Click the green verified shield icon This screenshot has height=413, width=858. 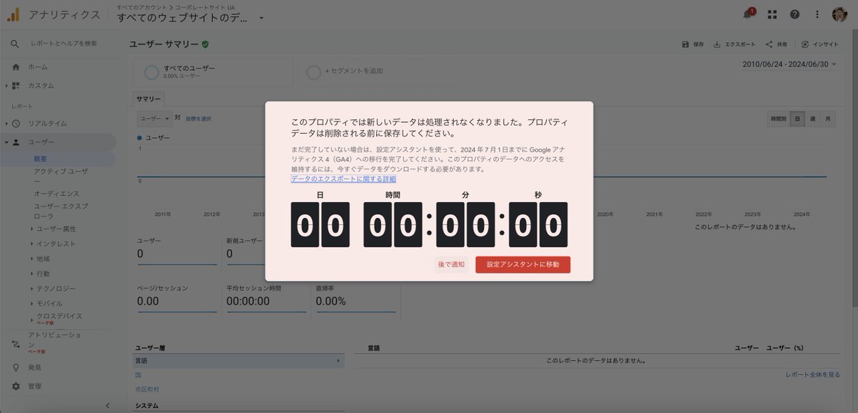tap(205, 44)
